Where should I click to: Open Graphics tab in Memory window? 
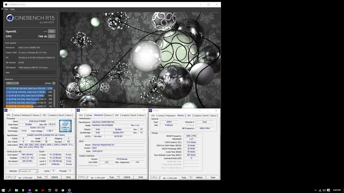pyautogui.click(x=198, y=116)
